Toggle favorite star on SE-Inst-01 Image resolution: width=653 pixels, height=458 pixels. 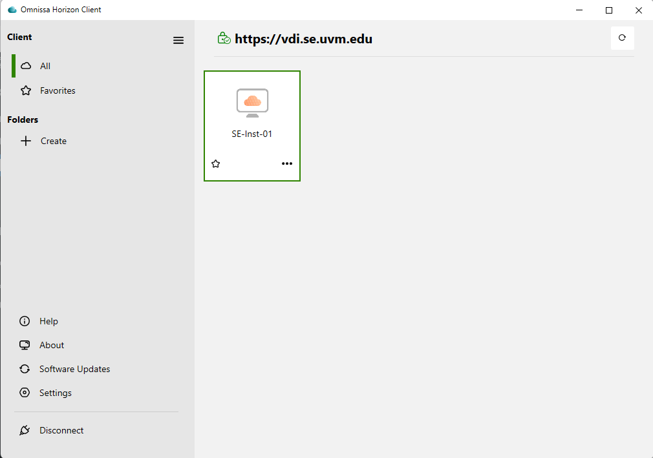coord(216,164)
